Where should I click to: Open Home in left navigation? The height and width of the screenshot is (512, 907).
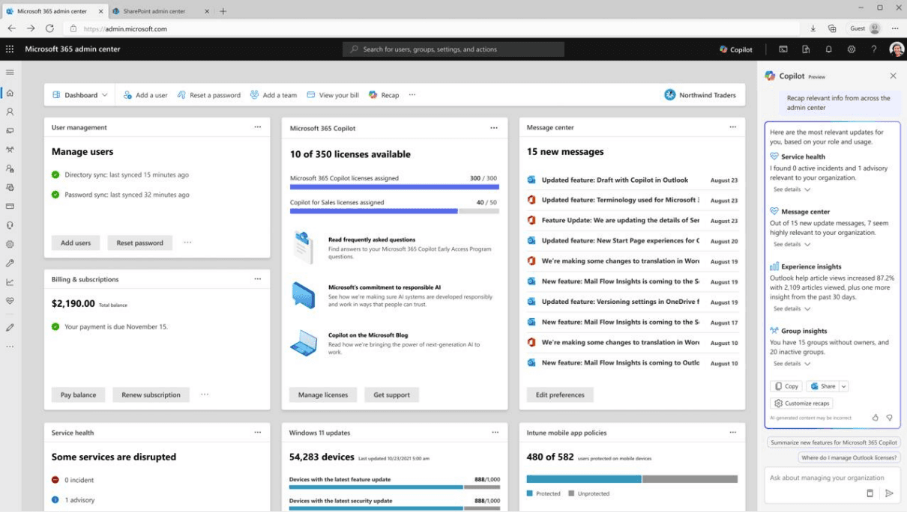[x=10, y=93]
